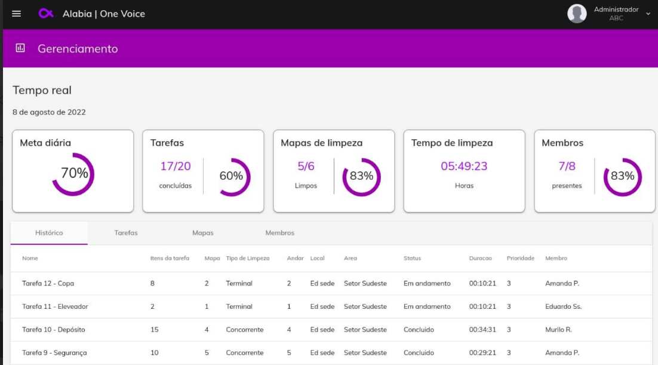Expand the Administrador account dropdown arrow
This screenshot has width=658, height=365.
tap(648, 14)
